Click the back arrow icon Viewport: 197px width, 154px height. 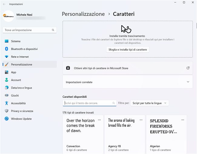tap(4, 4)
